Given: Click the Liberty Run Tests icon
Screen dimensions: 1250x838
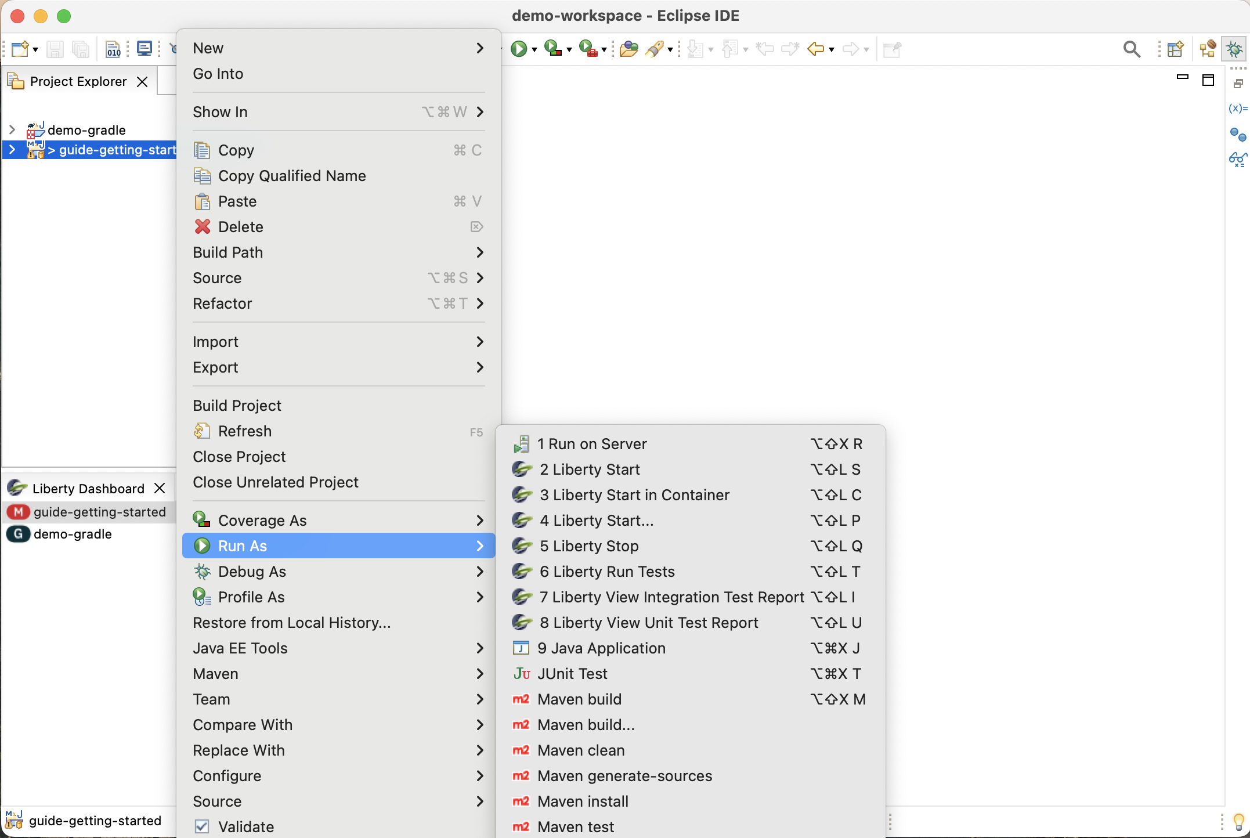Looking at the screenshot, I should [x=522, y=570].
